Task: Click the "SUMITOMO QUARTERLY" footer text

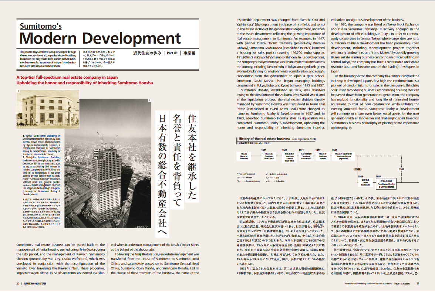Action: click(35, 283)
